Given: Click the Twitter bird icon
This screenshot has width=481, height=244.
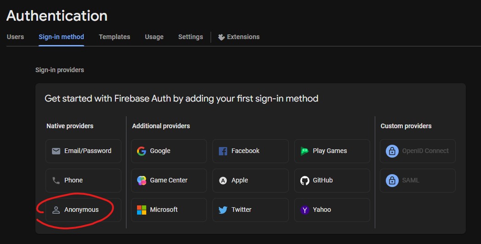Looking at the screenshot, I should (223, 210).
